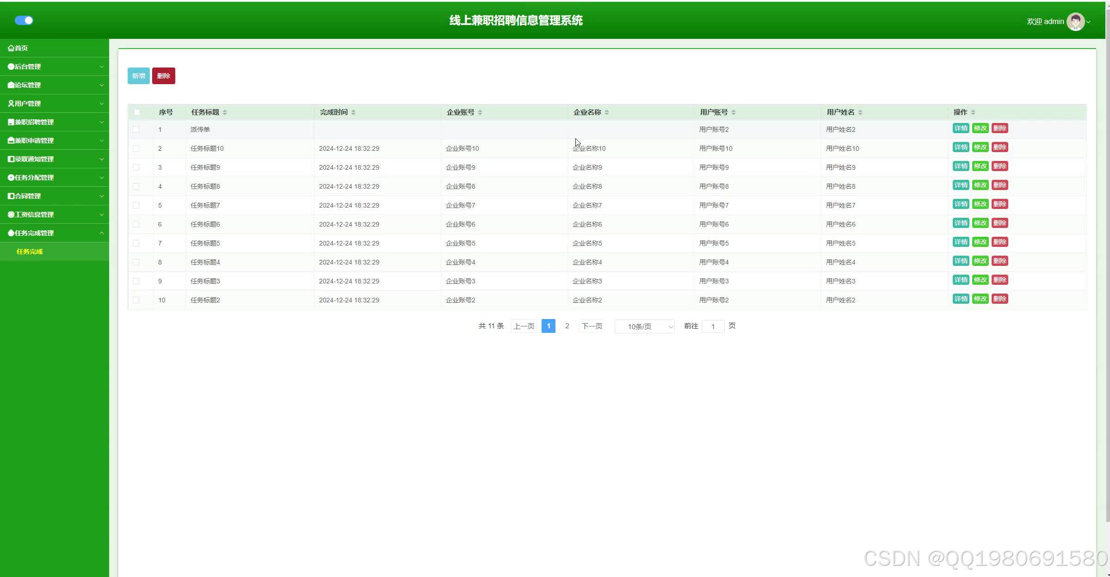Image resolution: width=1110 pixels, height=577 pixels.
Task: Click the home icon in sidebar
Action: [11, 48]
